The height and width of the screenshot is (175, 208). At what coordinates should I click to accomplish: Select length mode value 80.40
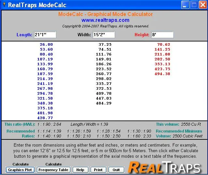click(x=46, y=54)
